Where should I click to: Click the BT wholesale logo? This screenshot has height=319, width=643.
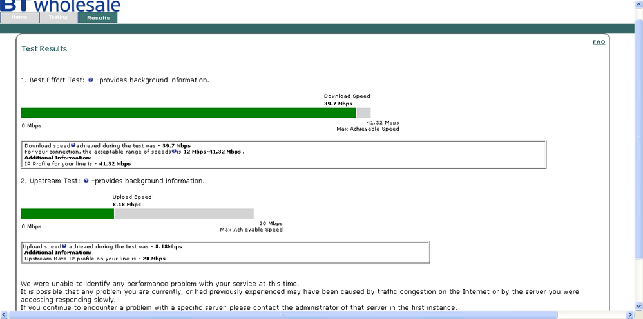click(61, 5)
